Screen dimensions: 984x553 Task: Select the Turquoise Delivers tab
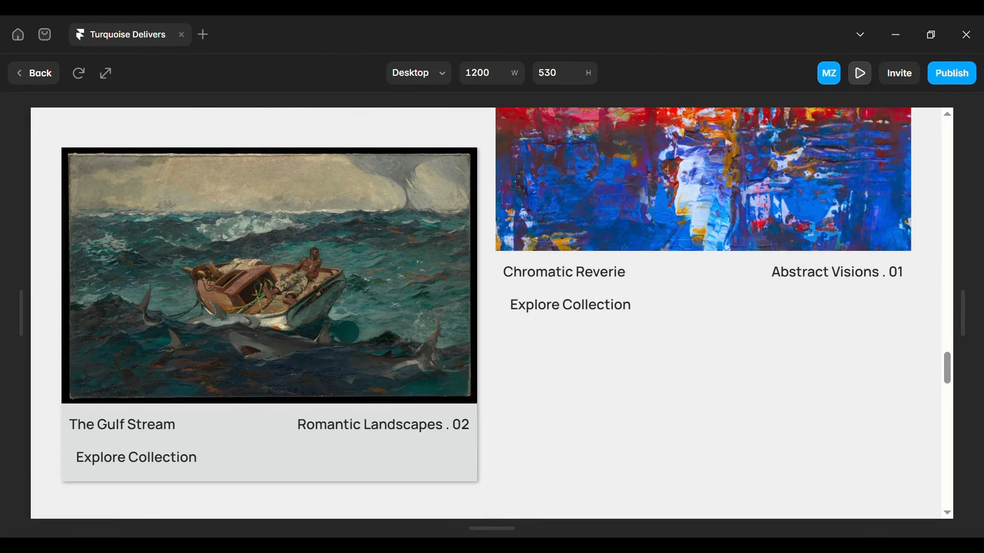click(130, 34)
